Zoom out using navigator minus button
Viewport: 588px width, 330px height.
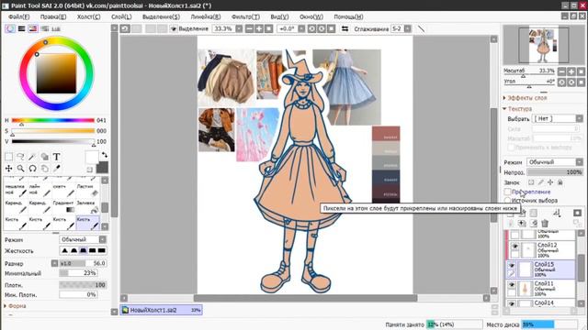(x=561, y=71)
